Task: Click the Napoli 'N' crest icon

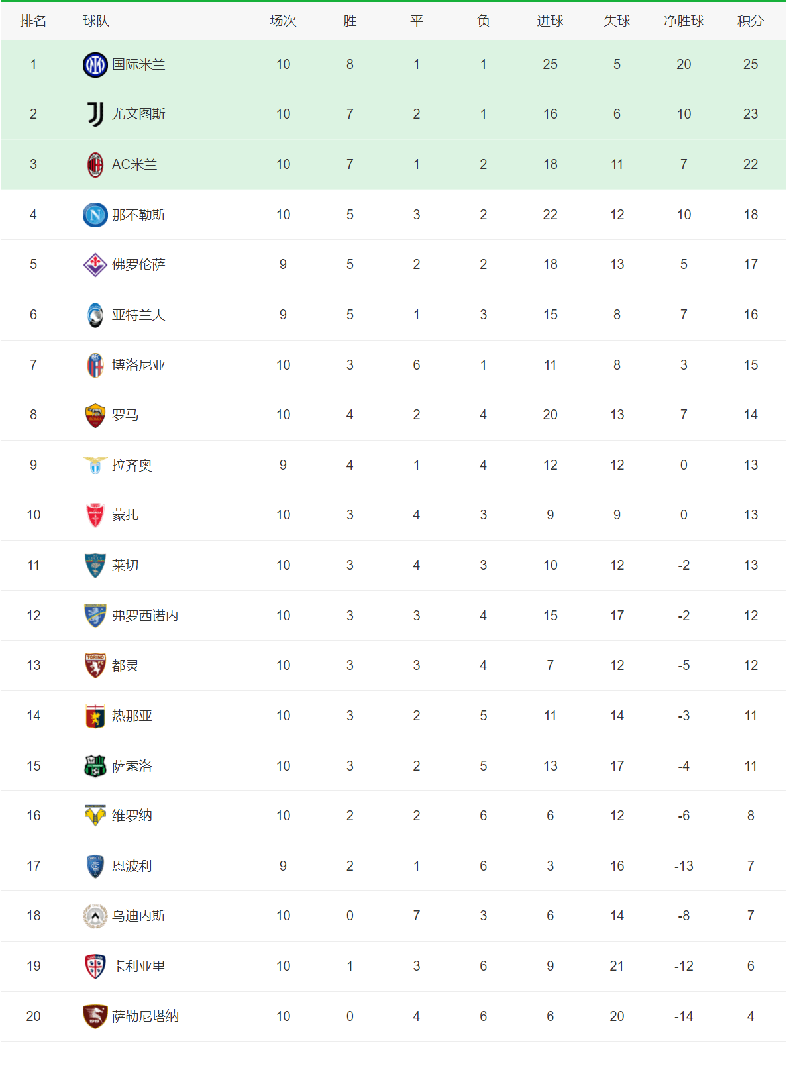Action: pos(95,215)
